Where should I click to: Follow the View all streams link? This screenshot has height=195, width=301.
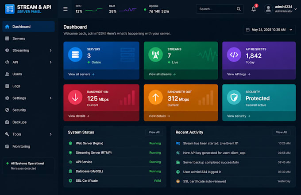tap(162, 74)
